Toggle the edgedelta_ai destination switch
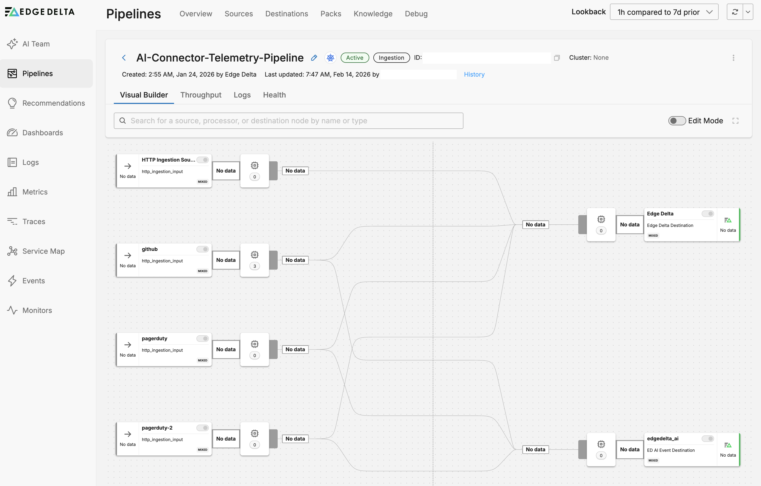 pos(708,439)
